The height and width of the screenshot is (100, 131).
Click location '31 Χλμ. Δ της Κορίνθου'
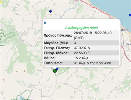[93, 63]
